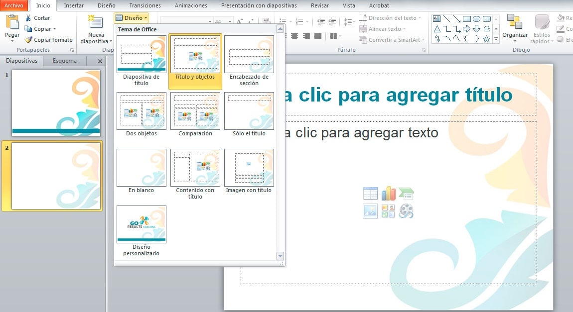The height and width of the screenshot is (312, 573).
Task: Click the Cortar scissors icon
Action: [28, 17]
